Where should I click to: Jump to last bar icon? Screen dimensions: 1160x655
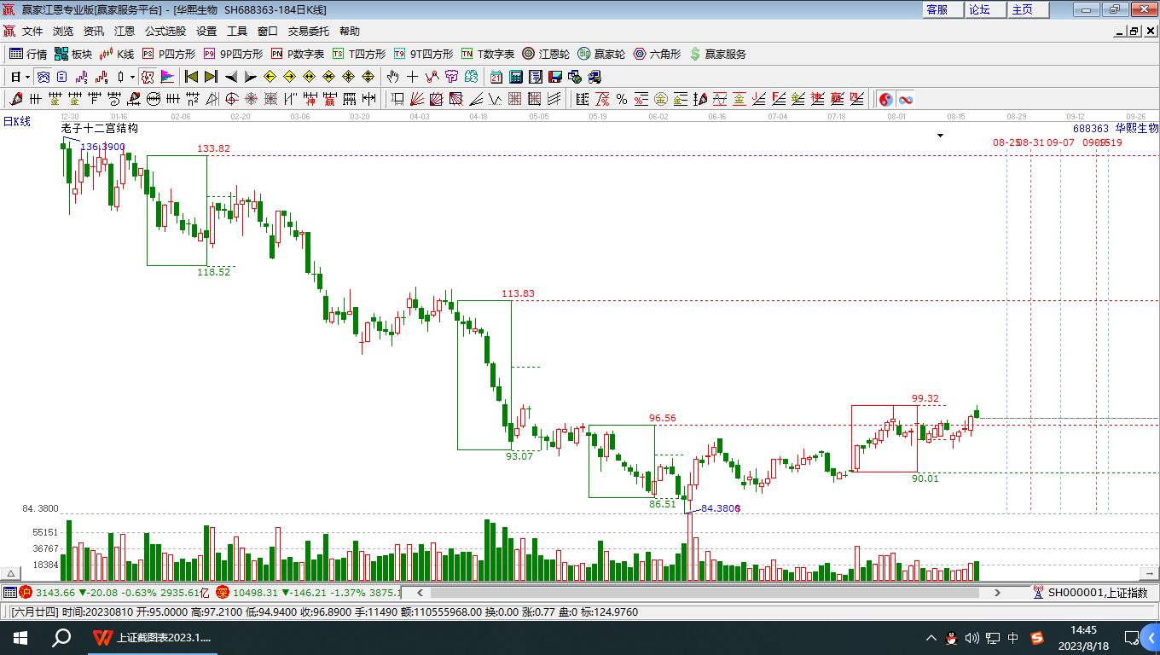211,77
